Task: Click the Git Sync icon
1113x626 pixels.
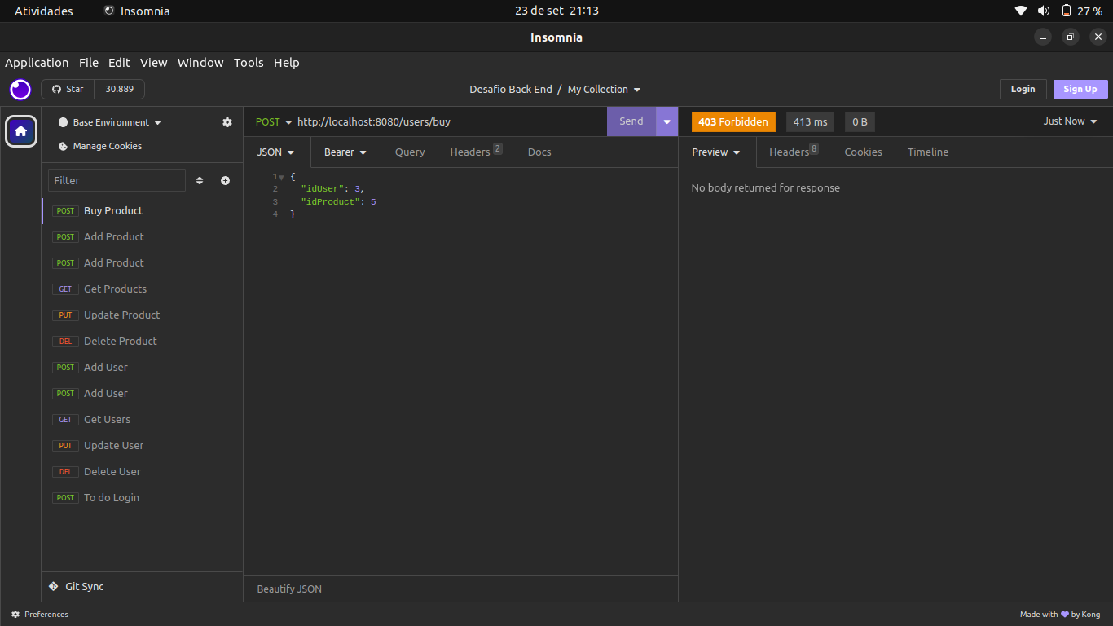Action: (x=54, y=586)
